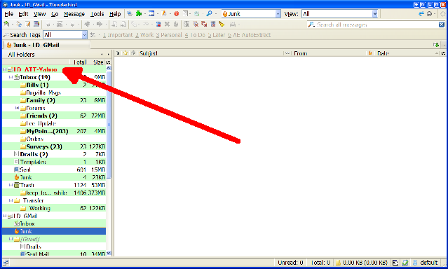Open the tags button dropdown arrow

[99, 35]
